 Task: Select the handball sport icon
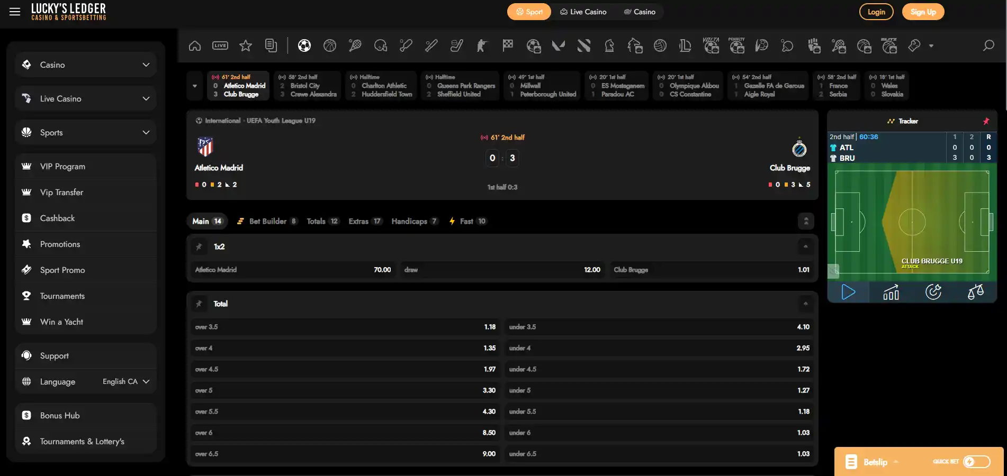pos(762,46)
